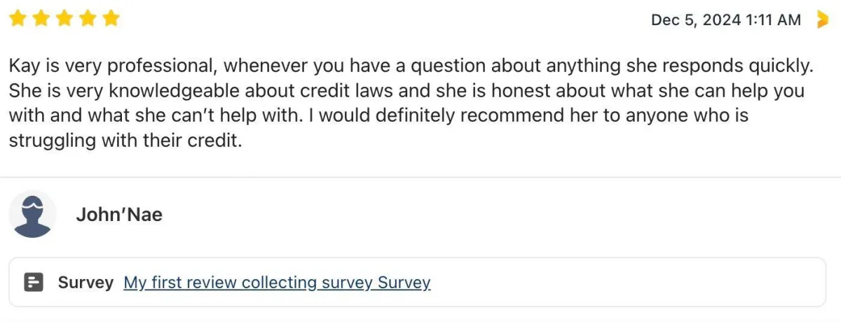Click the first yellow rating star
Image resolution: width=841 pixels, height=333 pixels.
tap(18, 19)
